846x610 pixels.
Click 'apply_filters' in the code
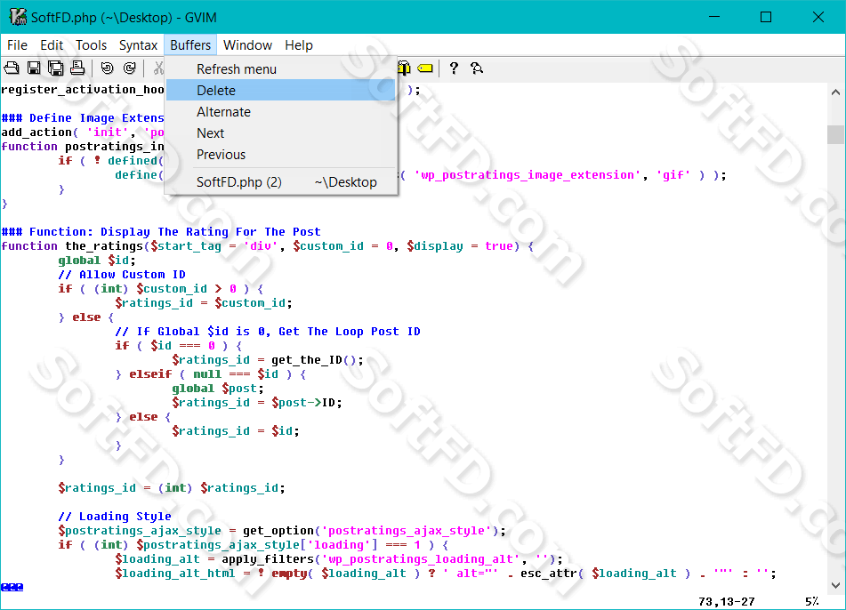coord(268,559)
